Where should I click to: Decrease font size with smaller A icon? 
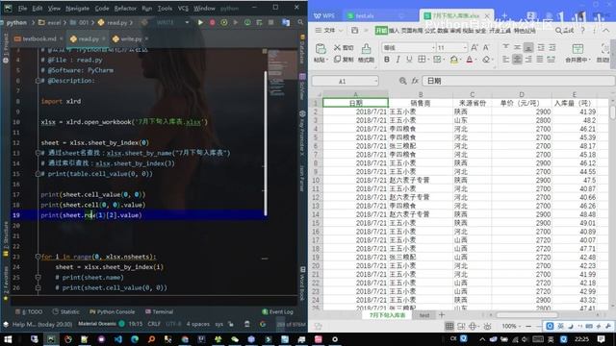486,47
